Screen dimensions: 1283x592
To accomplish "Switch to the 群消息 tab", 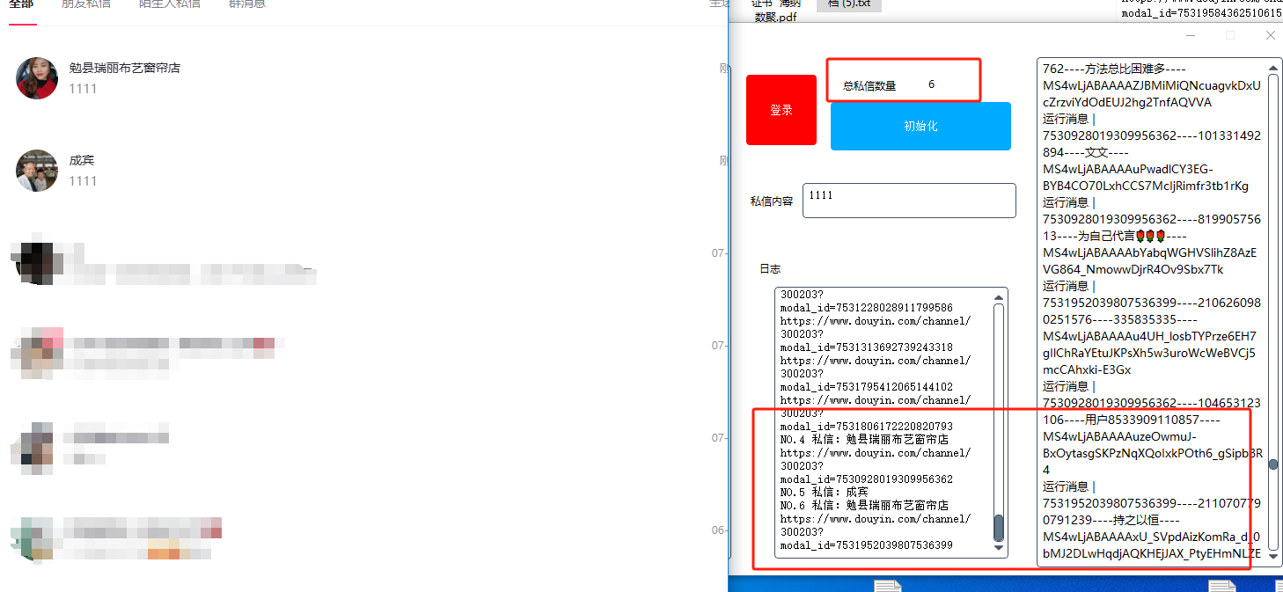I will click(x=247, y=4).
